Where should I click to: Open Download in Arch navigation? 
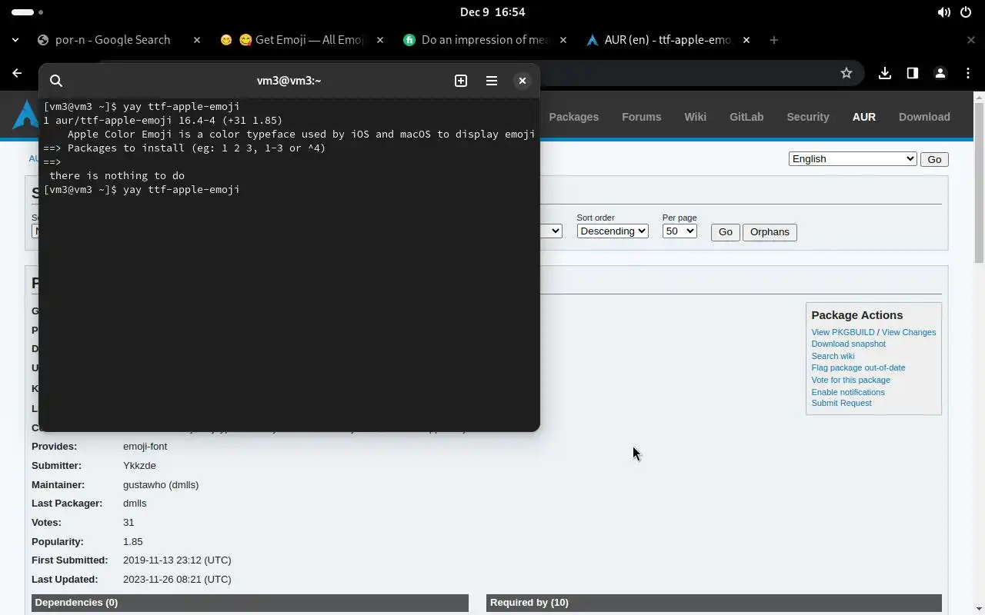[x=924, y=117]
